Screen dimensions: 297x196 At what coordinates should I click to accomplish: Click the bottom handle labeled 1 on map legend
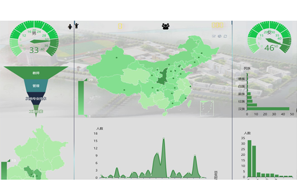pyautogui.click(x=86, y=116)
